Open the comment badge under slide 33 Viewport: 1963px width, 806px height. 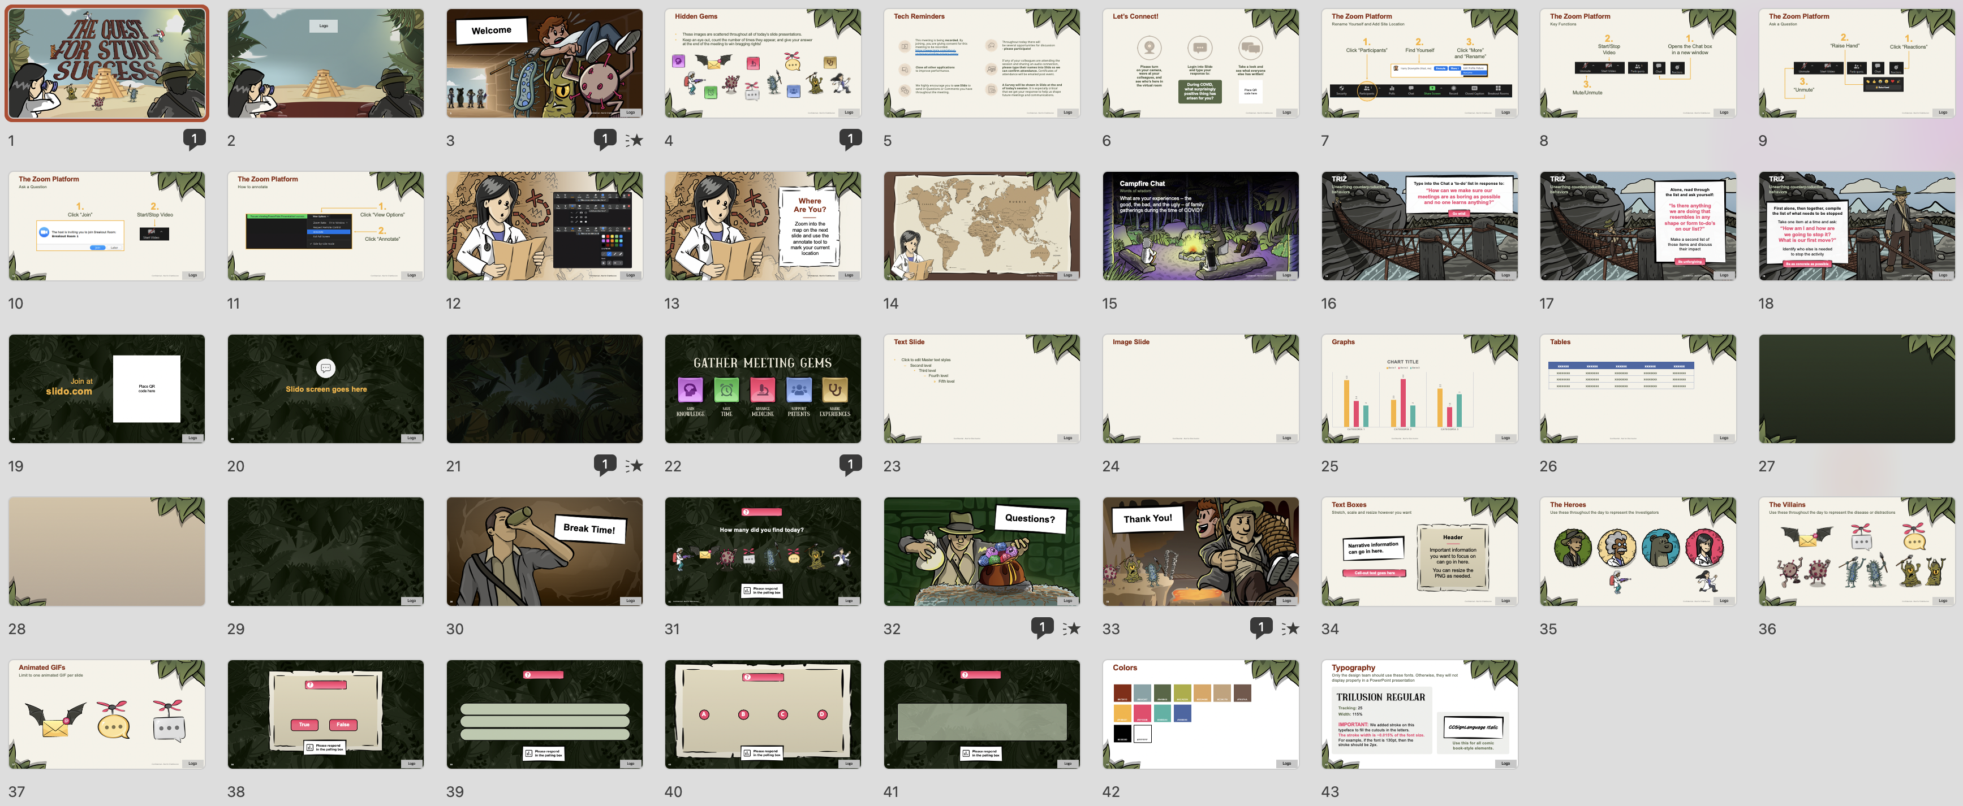(1261, 628)
